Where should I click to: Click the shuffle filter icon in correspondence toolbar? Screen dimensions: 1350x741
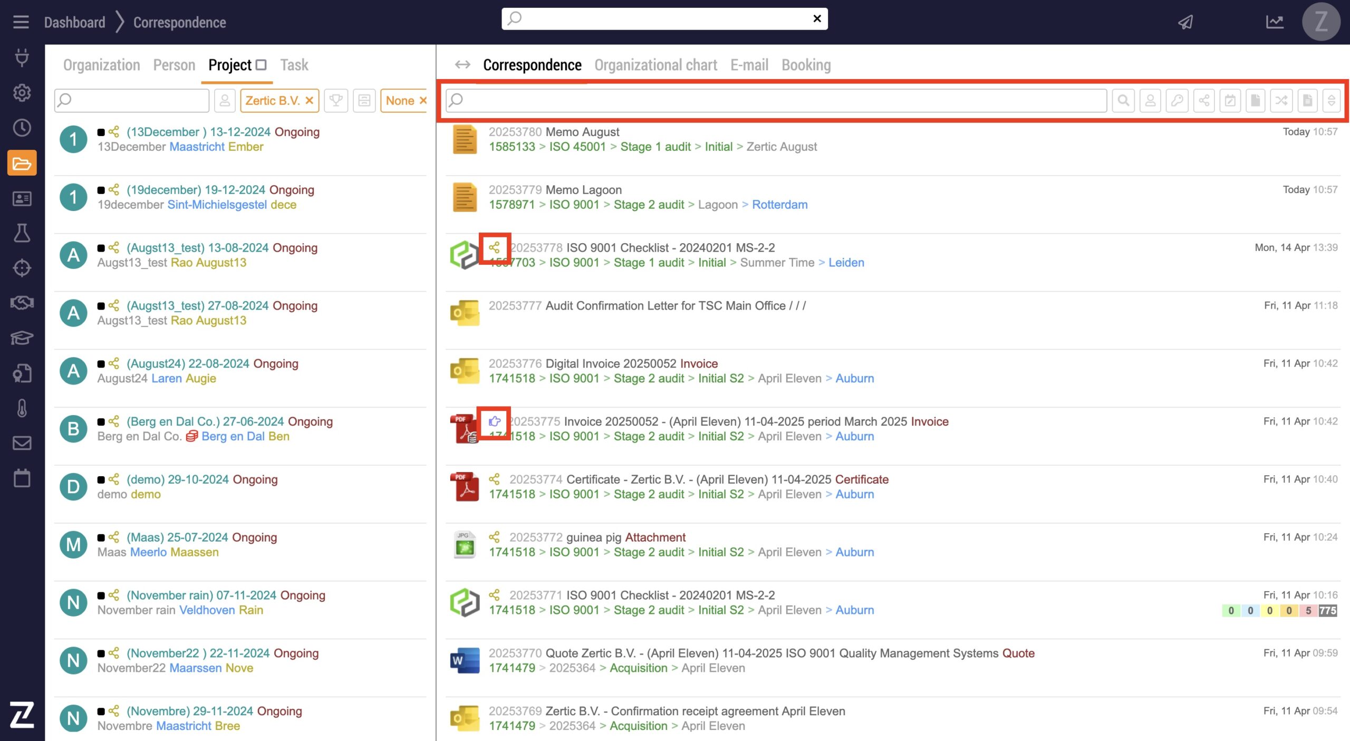point(1281,100)
